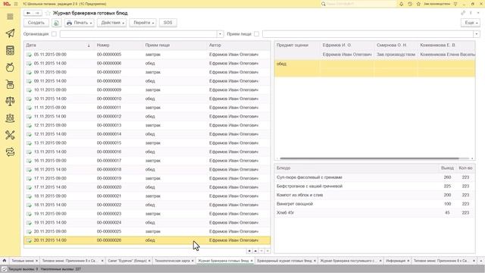Viewport: 485px width, 273px height.
Task: Jump to the list end navigation button
Action: [268, 251]
